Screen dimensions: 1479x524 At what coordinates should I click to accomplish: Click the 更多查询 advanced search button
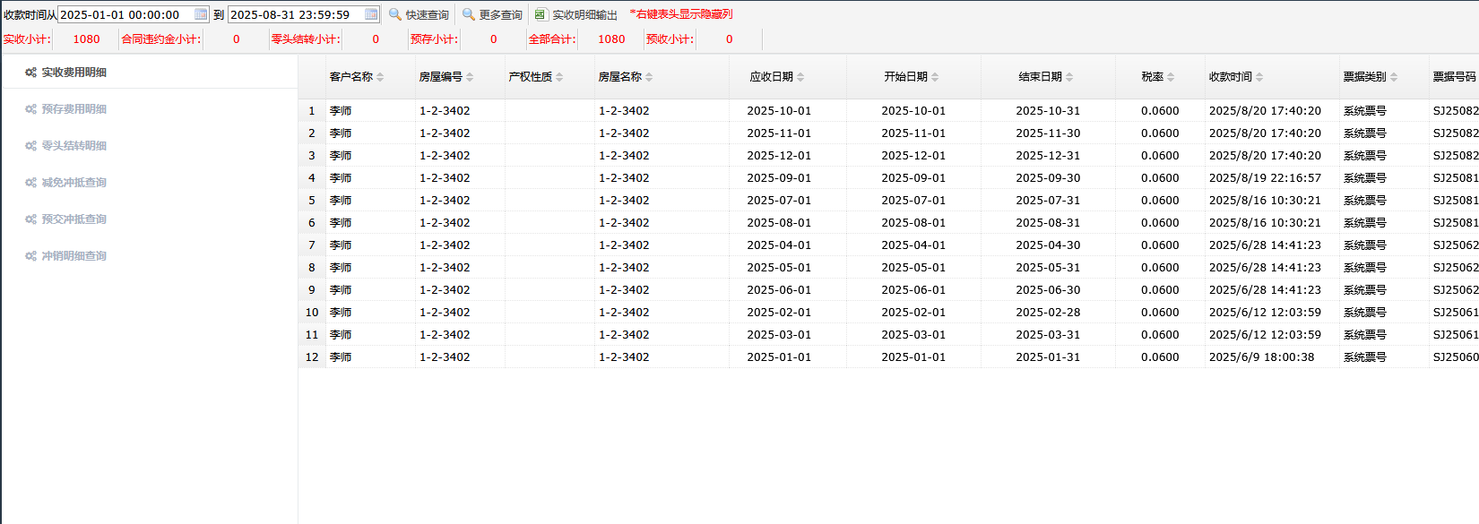(x=492, y=14)
